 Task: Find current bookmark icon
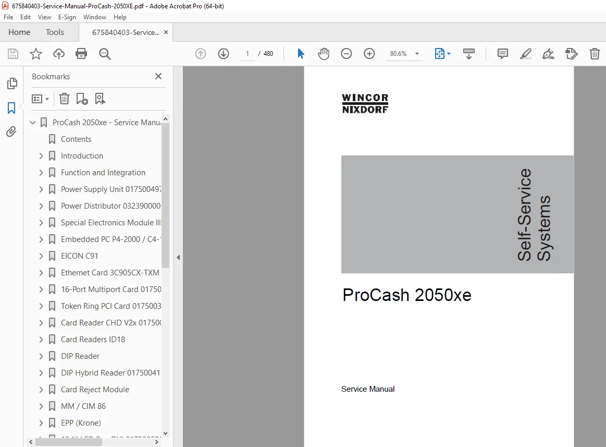[100, 99]
